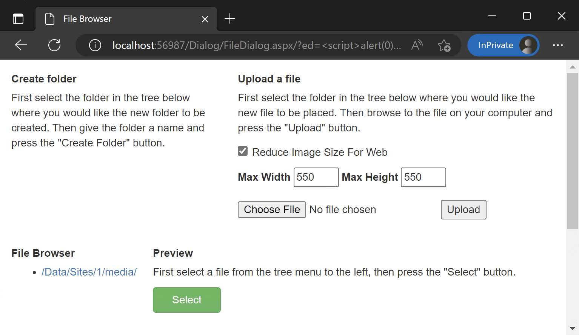
Task: Click the browser back arrow
Action: click(x=21, y=45)
